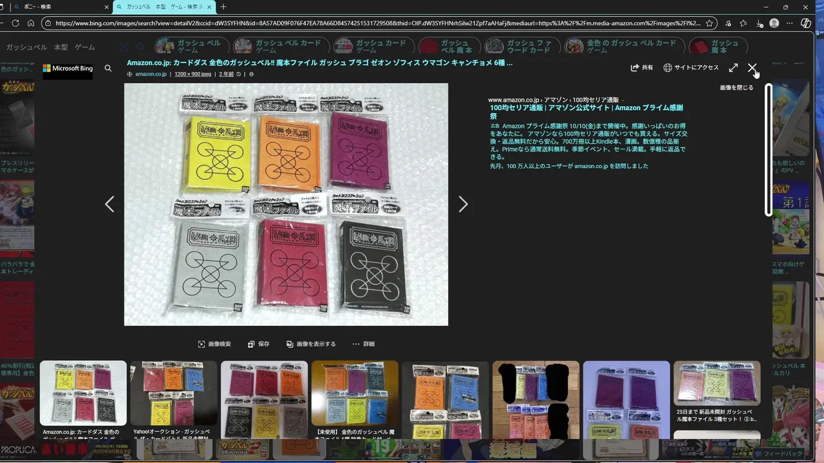Screen dimensions: 824x463
Task: Click the search magnifier icon beside Bing logo
Action: [x=108, y=68]
